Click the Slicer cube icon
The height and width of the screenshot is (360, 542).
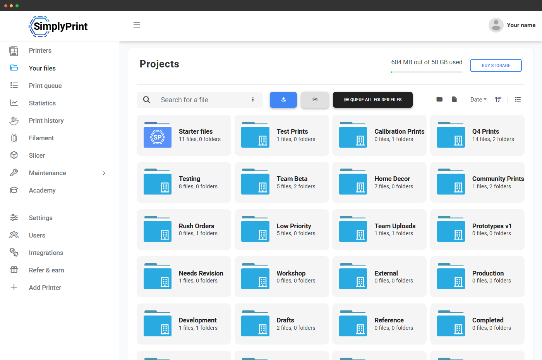14,155
